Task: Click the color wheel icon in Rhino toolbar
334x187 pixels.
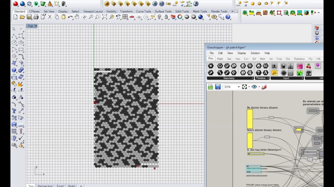Action: 180,17
